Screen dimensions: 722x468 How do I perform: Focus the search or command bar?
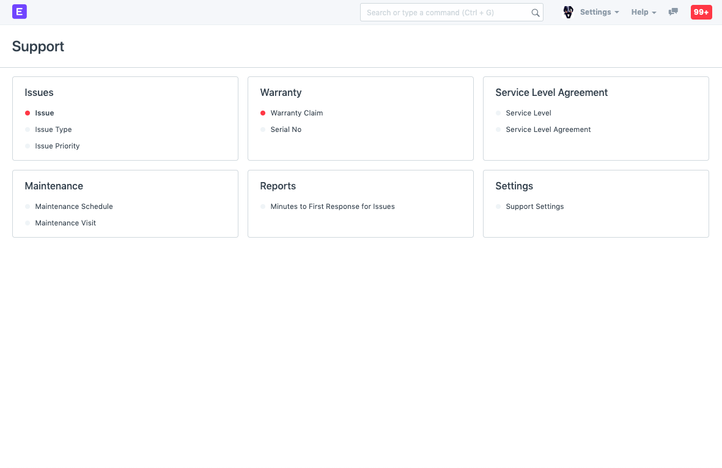pos(446,13)
